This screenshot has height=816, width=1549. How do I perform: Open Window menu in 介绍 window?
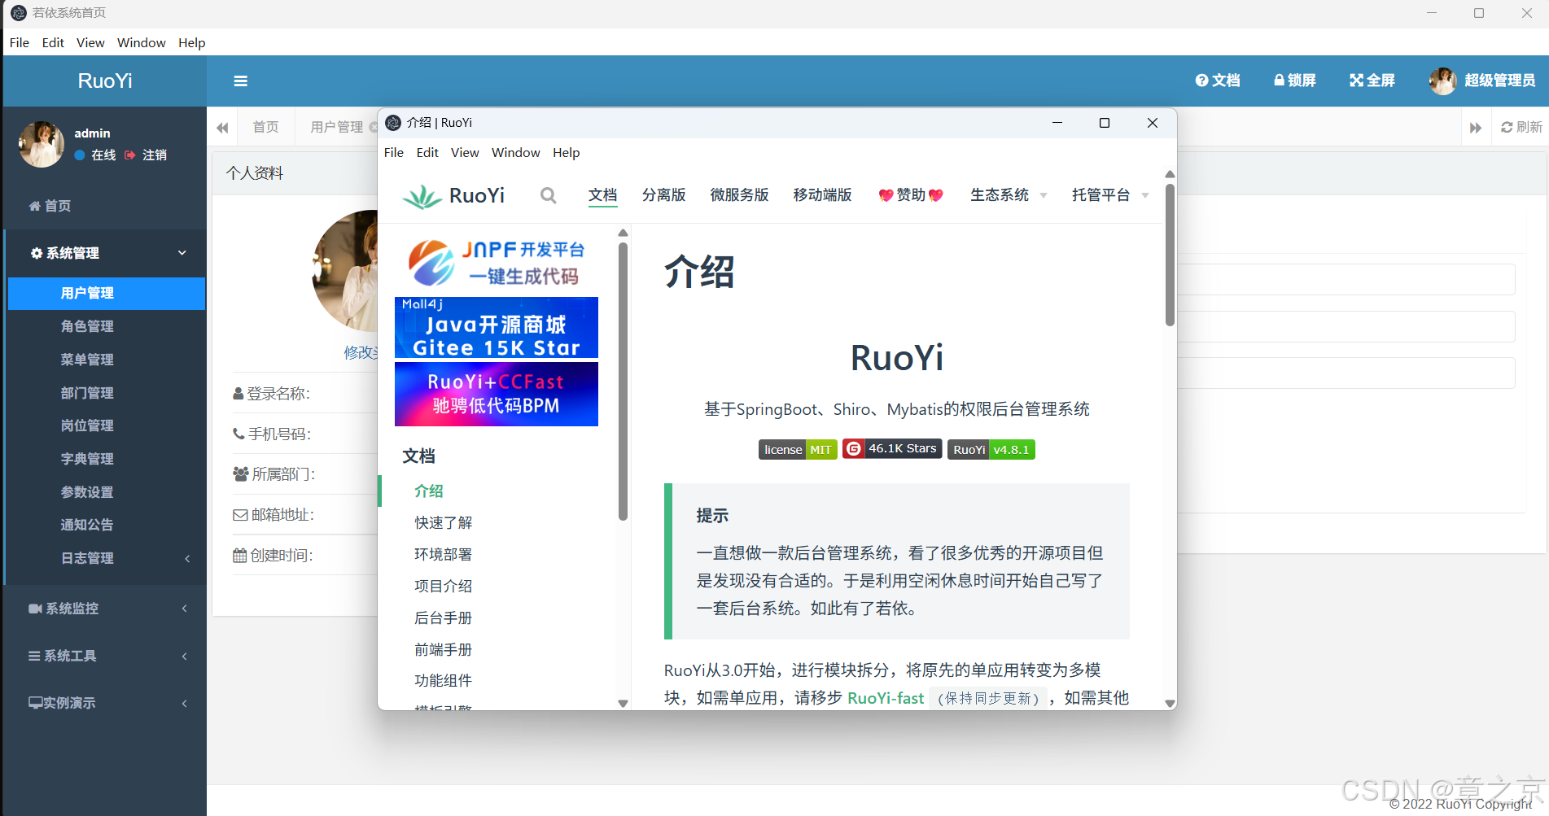(516, 152)
